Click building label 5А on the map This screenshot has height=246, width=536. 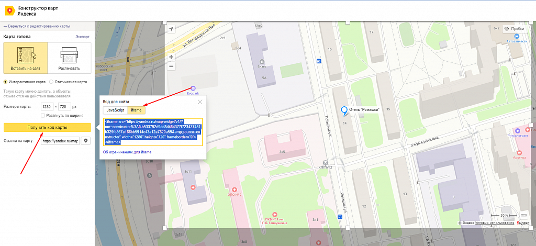click(x=264, y=78)
